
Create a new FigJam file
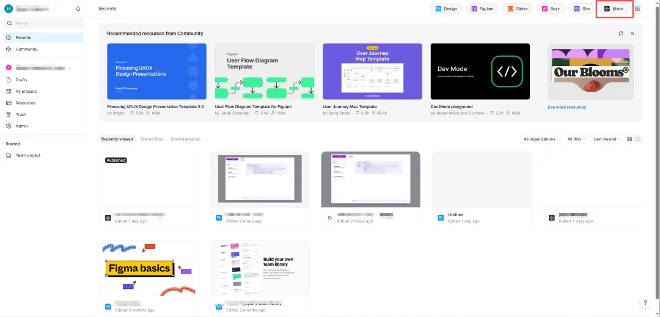[482, 9]
